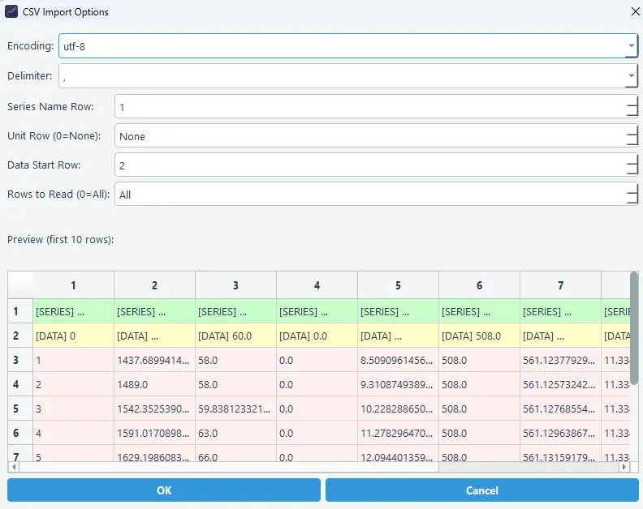643x509 pixels.
Task: Click the right arrow of horizontal scrollbar
Action: tap(624, 467)
